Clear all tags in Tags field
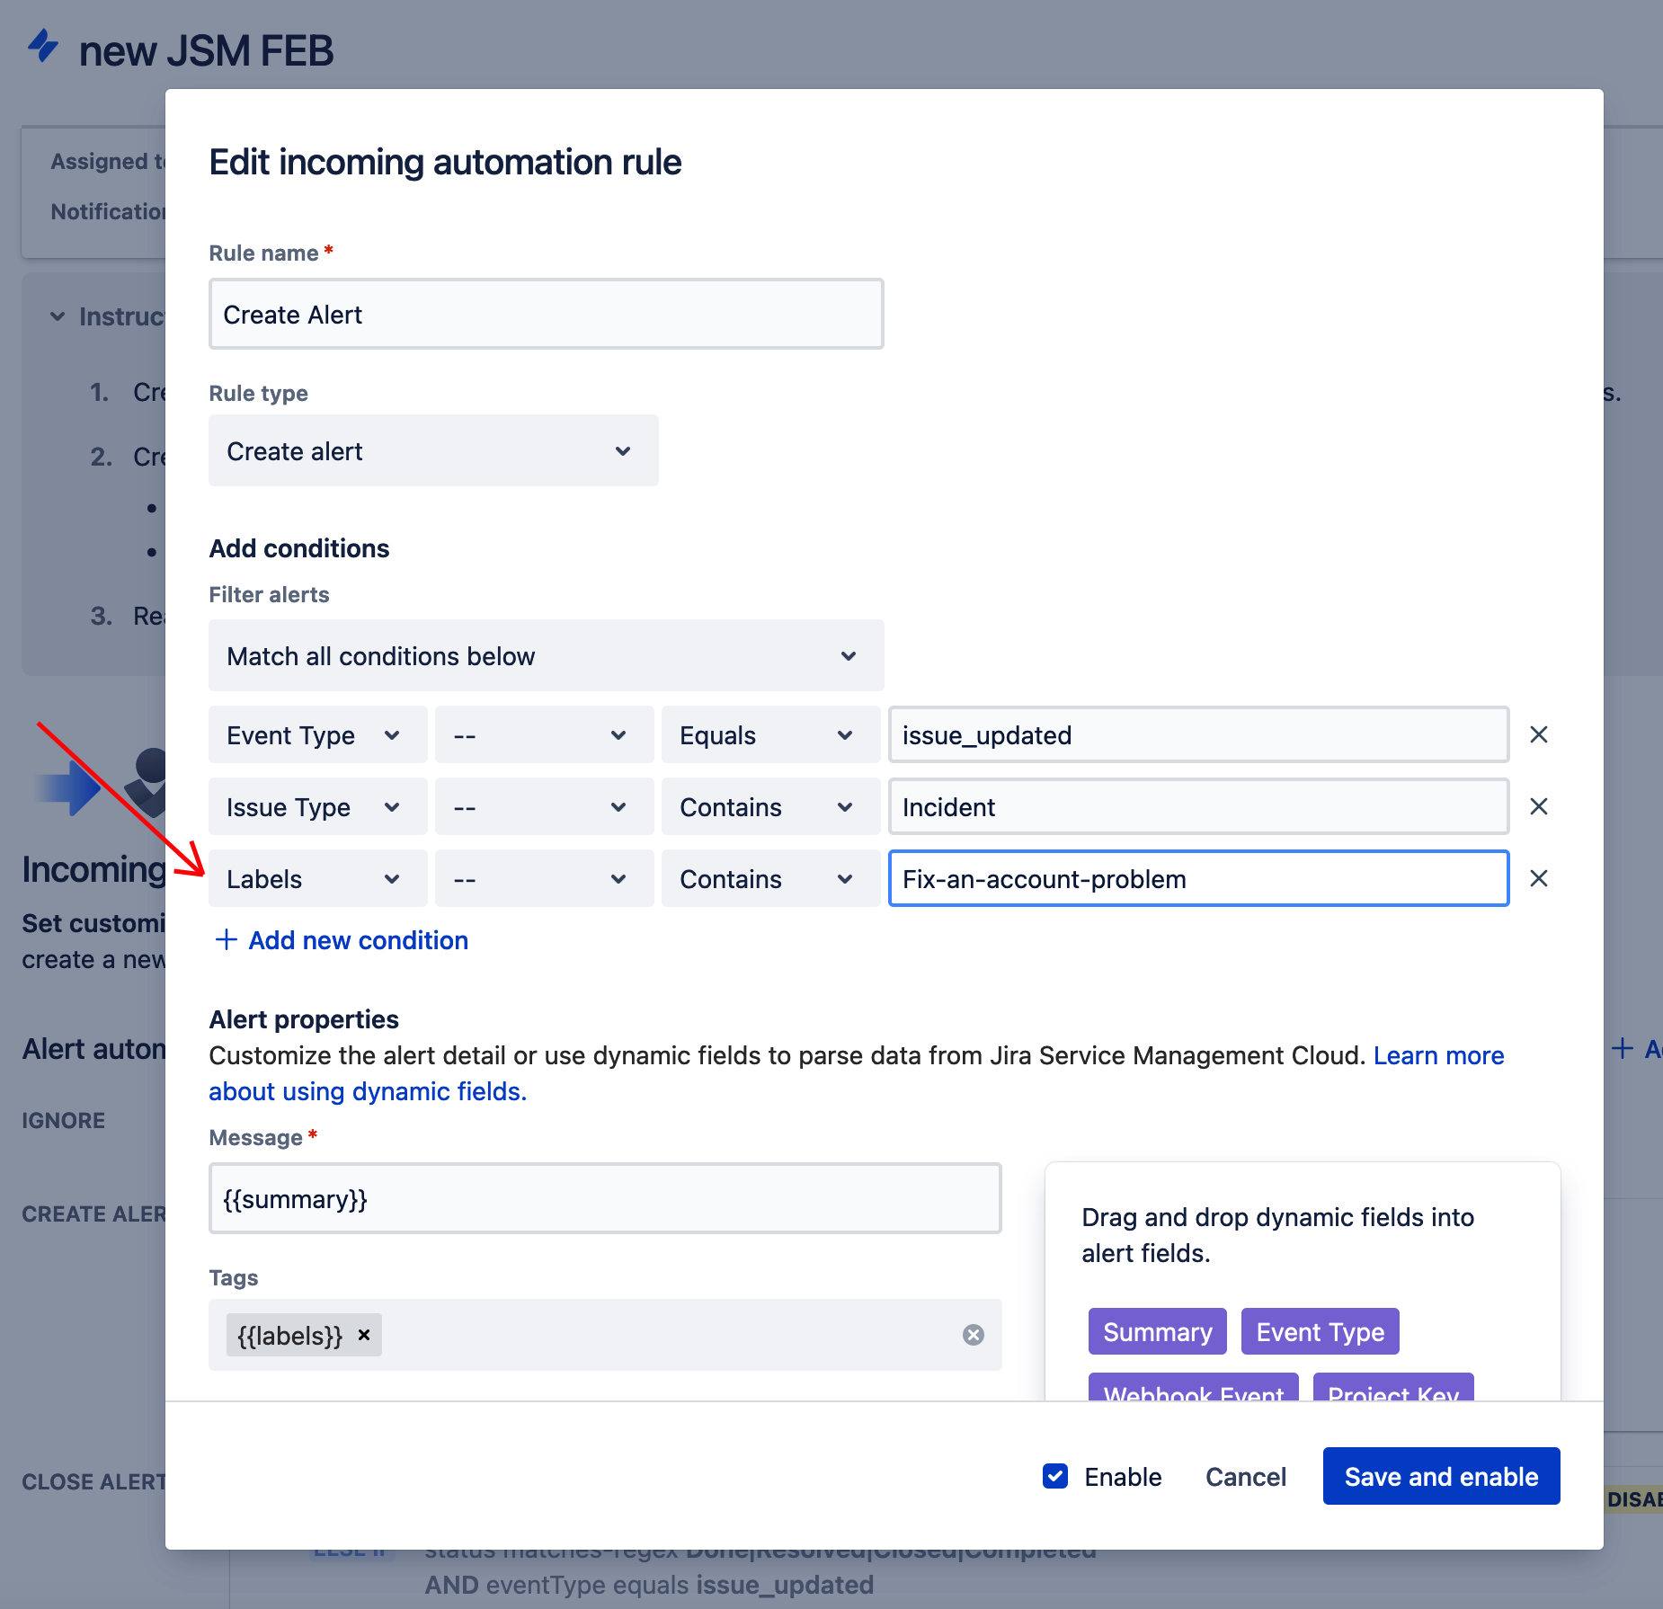 tap(973, 1335)
